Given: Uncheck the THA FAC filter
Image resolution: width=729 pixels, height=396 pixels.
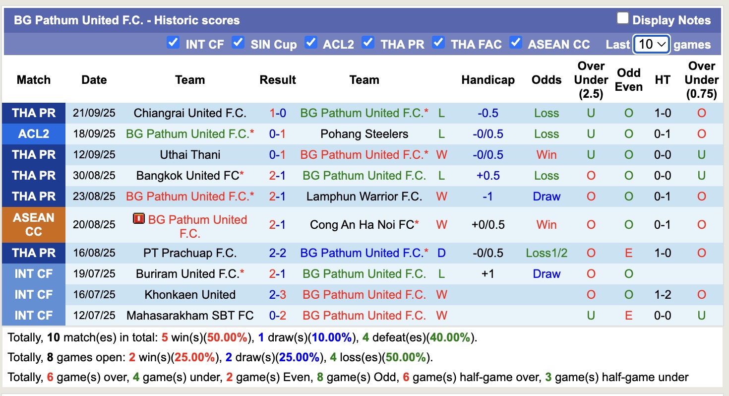Looking at the screenshot, I should point(438,43).
